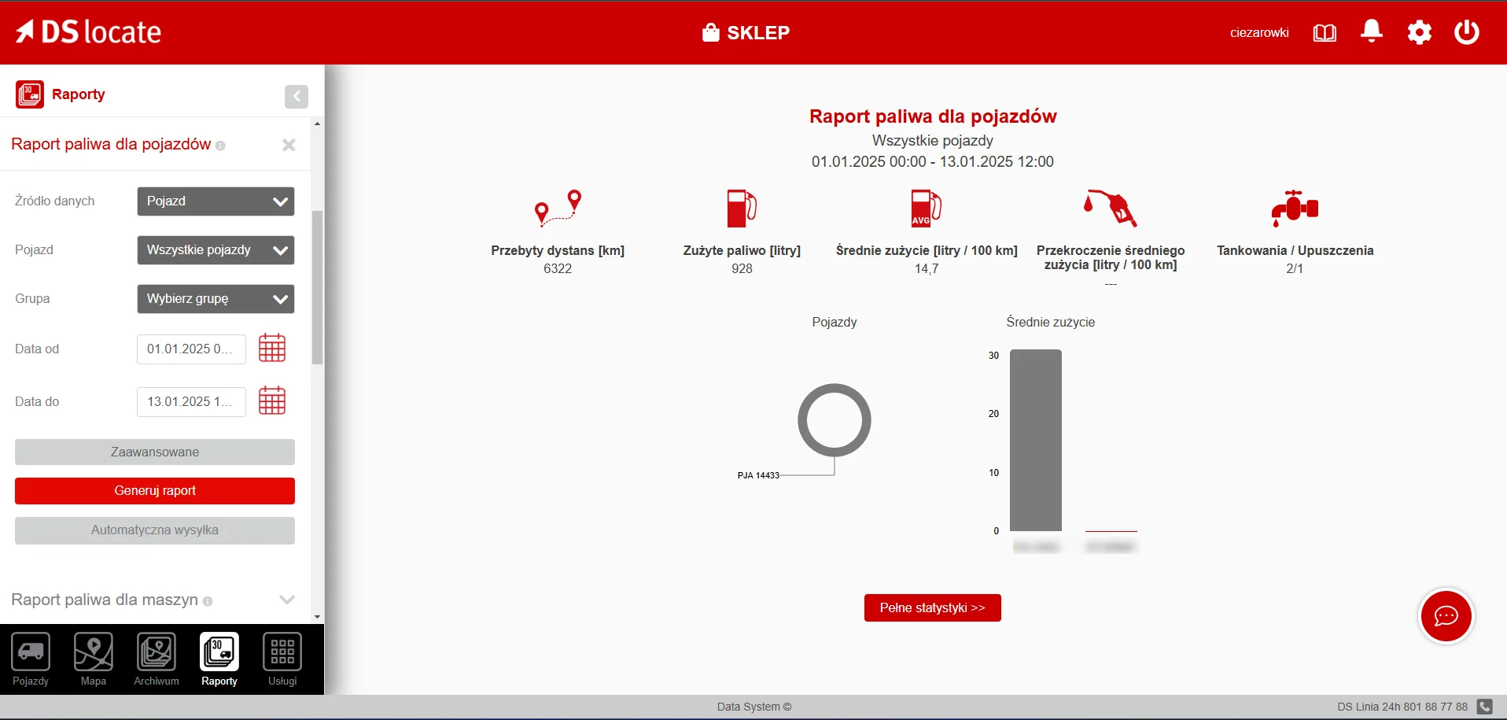
Task: Open Źródło danych Pojazd dropdown
Action: click(x=216, y=201)
